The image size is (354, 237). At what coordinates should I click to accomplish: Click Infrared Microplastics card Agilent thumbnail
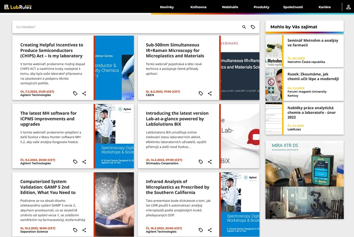[x=240, y=204]
